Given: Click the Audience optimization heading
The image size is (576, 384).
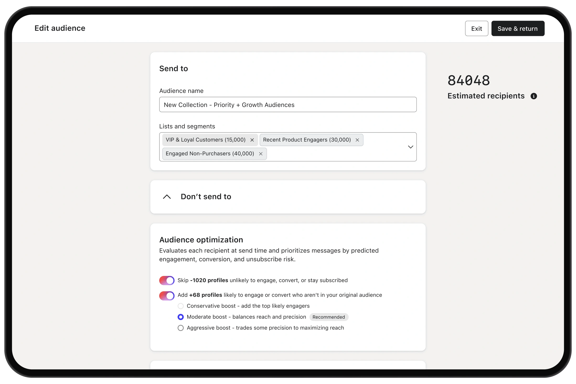Looking at the screenshot, I should pos(201,240).
